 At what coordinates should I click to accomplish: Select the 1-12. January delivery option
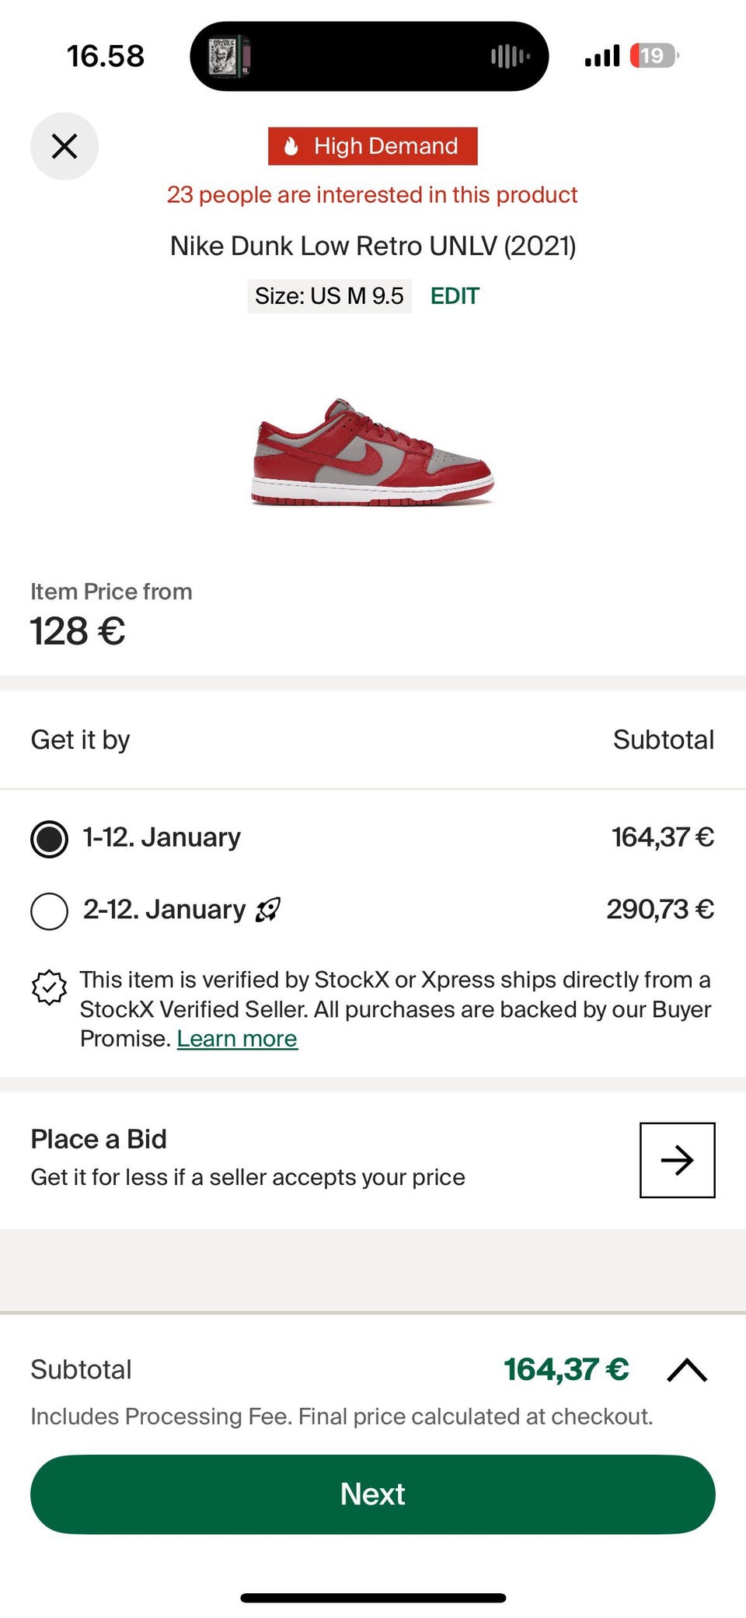click(x=49, y=838)
